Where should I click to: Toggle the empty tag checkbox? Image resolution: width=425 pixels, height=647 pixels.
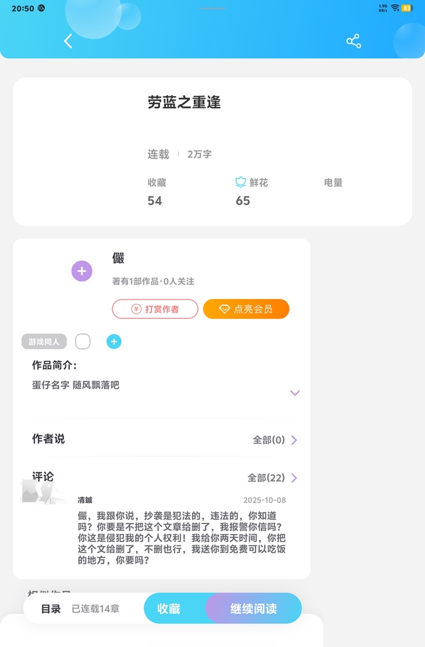click(83, 341)
